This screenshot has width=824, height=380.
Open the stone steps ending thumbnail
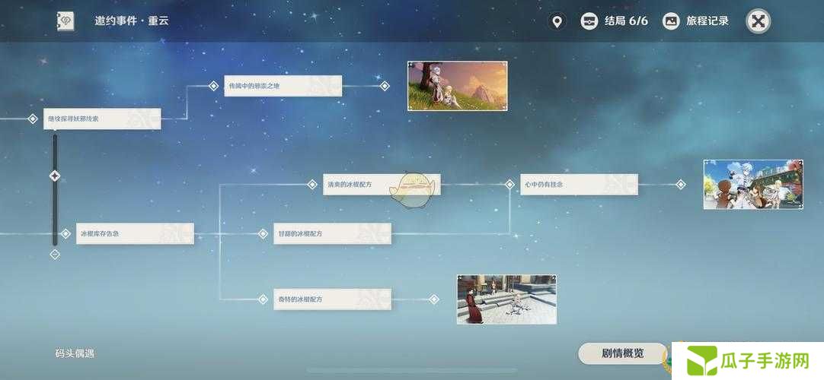[506, 299]
